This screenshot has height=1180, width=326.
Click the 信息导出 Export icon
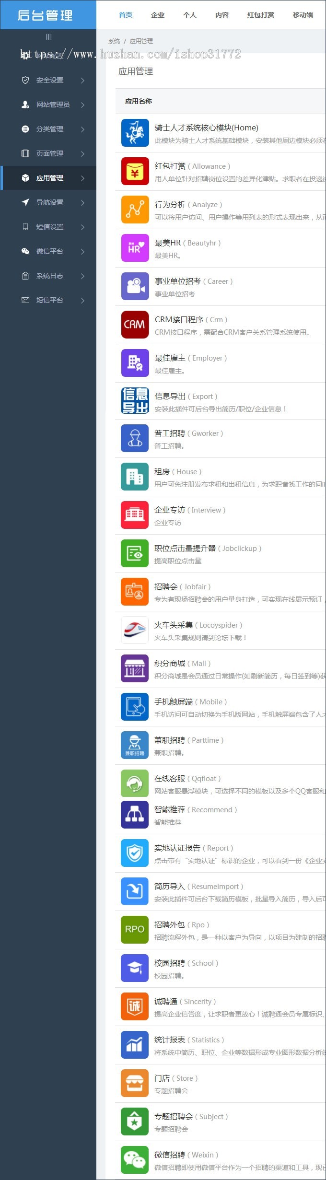[135, 401]
